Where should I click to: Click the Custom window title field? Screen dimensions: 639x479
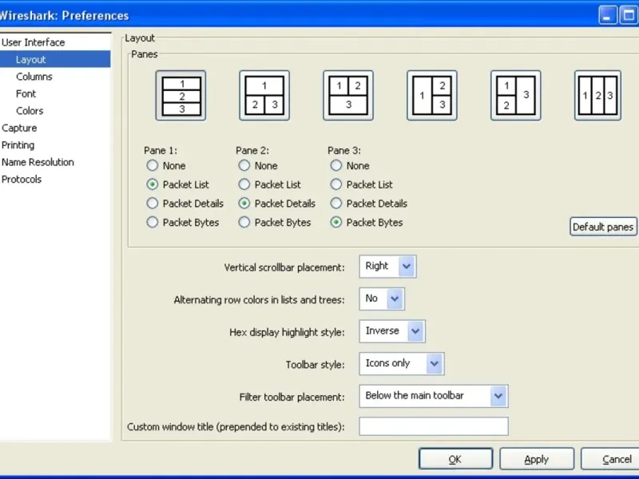[x=434, y=426]
